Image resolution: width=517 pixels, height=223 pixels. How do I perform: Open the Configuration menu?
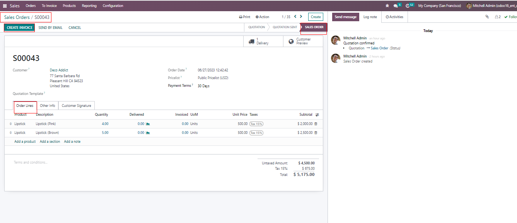click(113, 6)
